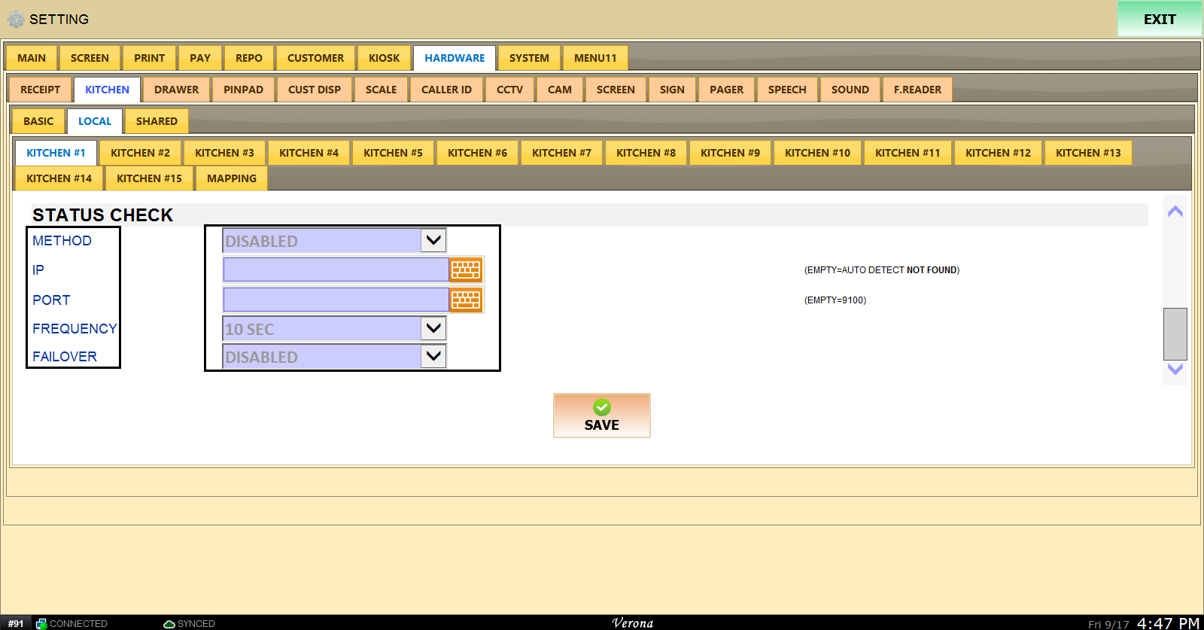The height and width of the screenshot is (630, 1204).
Task: Go to the RECEIPT hardware tab
Action: click(x=41, y=90)
